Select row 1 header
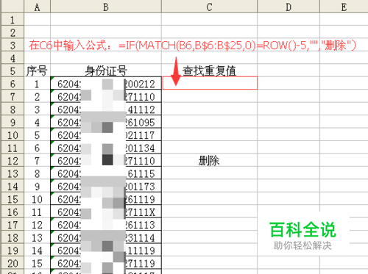The image size is (368, 274). pos(13,19)
